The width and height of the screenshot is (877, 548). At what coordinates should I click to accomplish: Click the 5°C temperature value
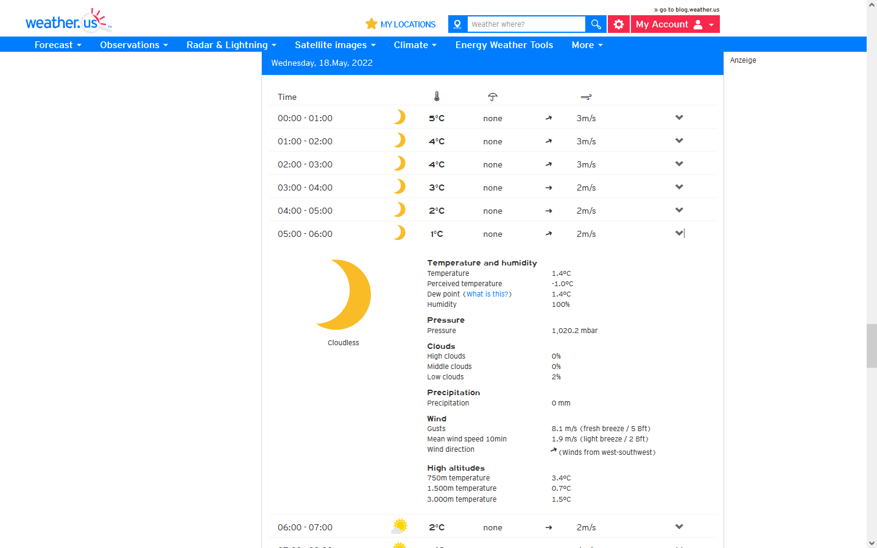click(437, 118)
